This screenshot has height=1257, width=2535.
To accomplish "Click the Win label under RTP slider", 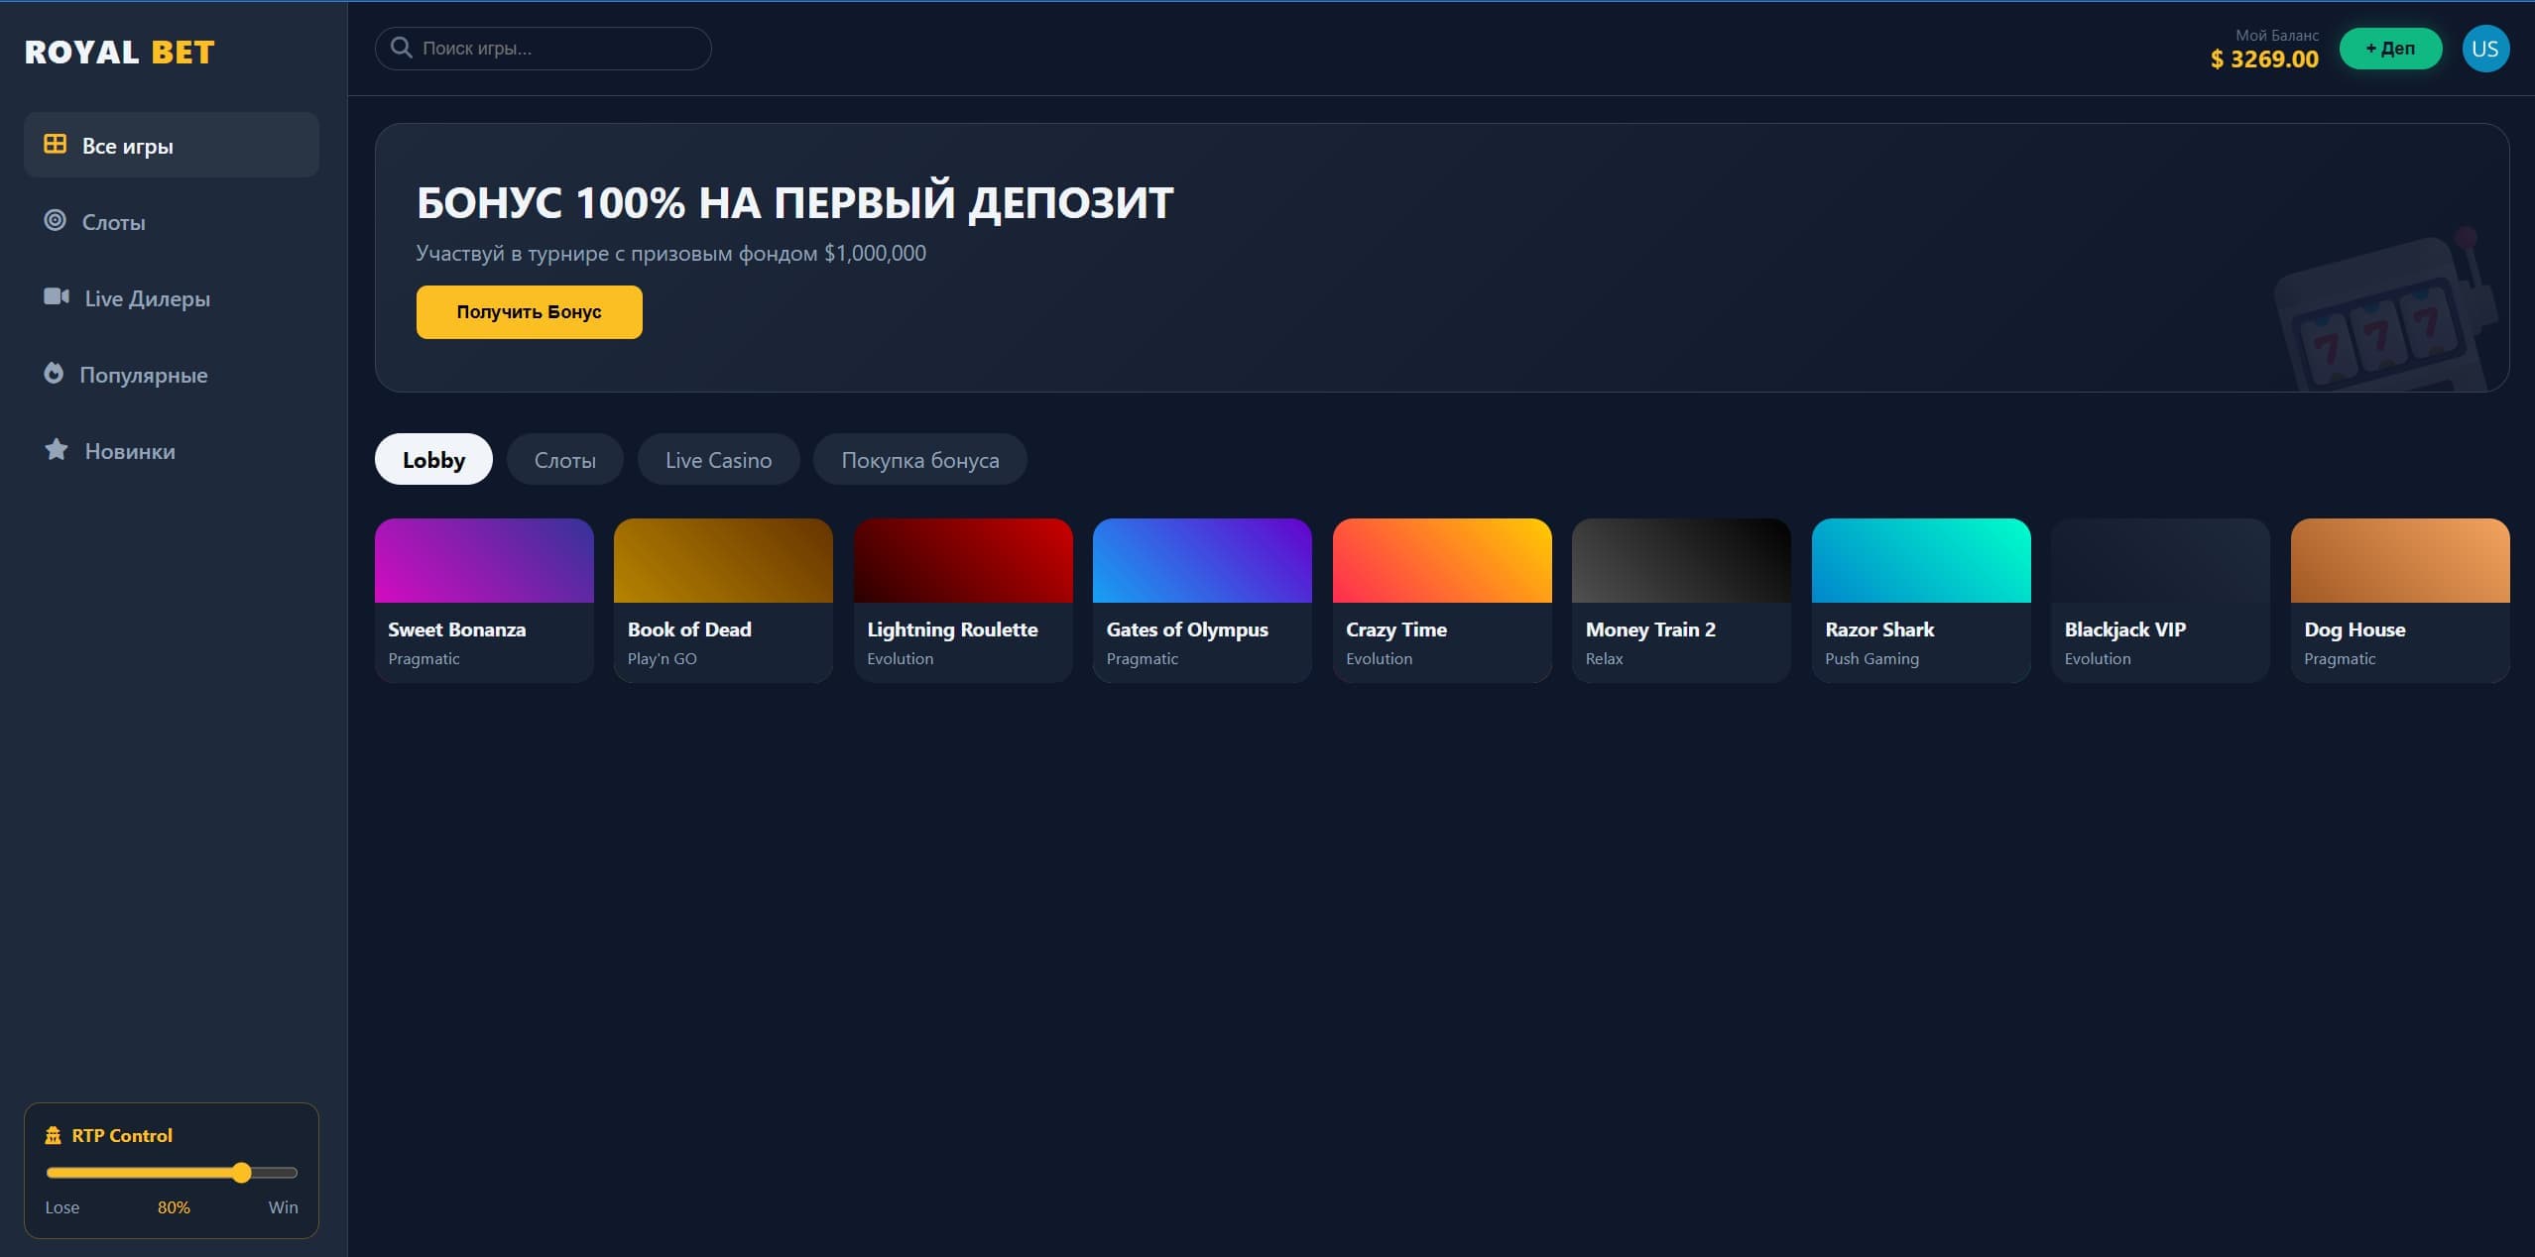I will point(283,1206).
